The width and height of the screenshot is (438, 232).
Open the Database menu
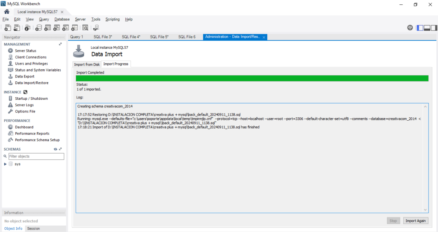coord(62,19)
